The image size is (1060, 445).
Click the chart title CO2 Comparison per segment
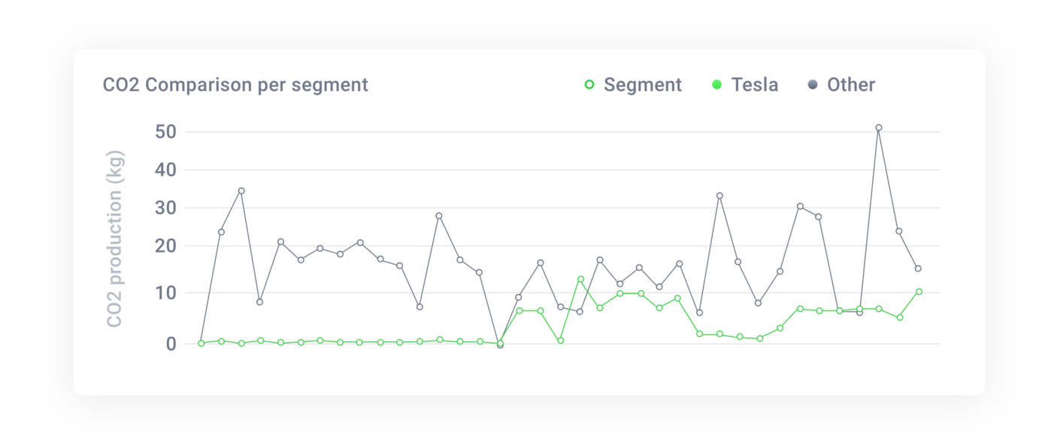235,85
